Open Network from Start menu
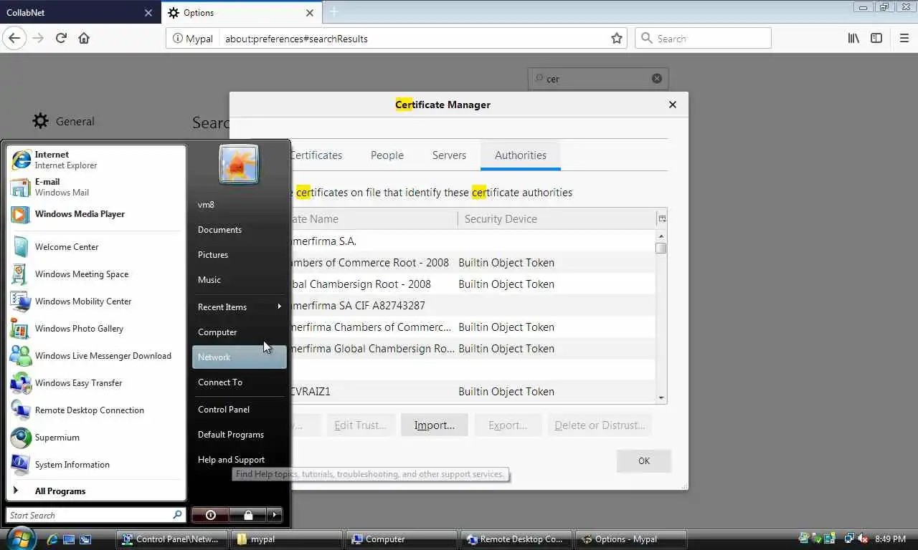Screen dimensions: 918x550 [239, 357]
